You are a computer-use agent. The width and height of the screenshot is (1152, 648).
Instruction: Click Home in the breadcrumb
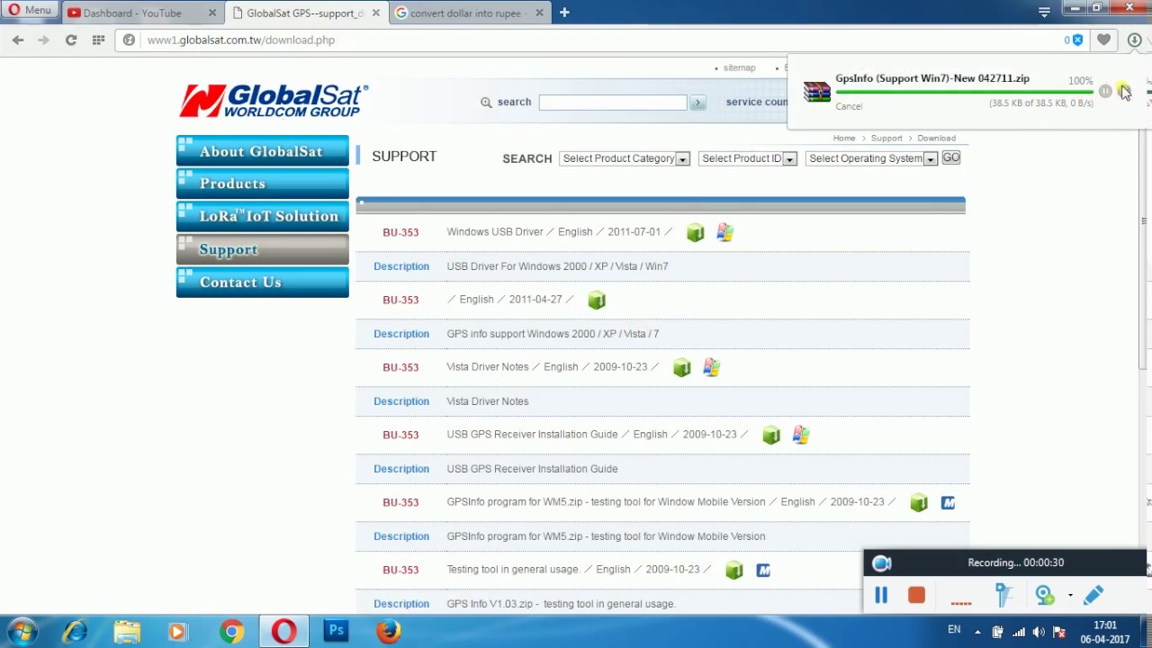point(843,139)
